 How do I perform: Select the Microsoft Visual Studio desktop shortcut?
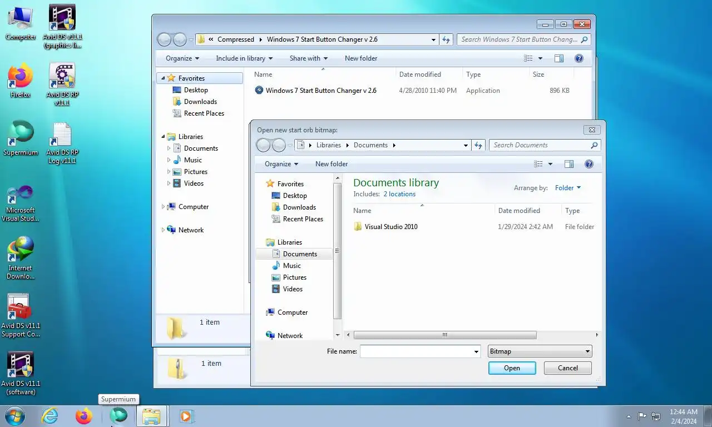click(x=21, y=203)
